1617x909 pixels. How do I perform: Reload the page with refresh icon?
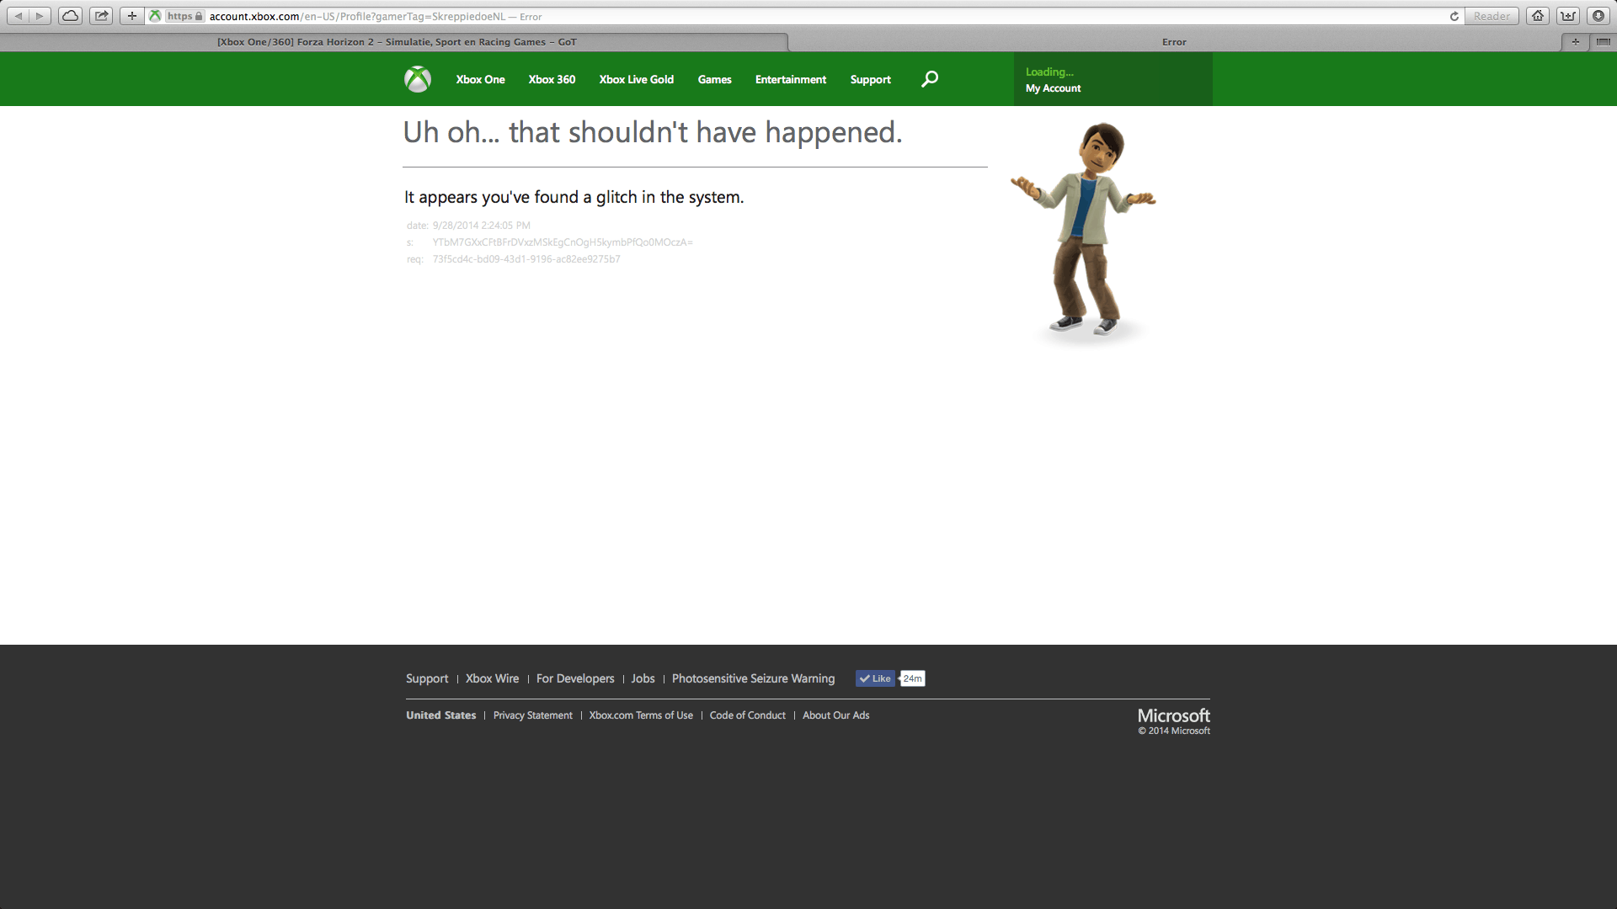point(1454,16)
